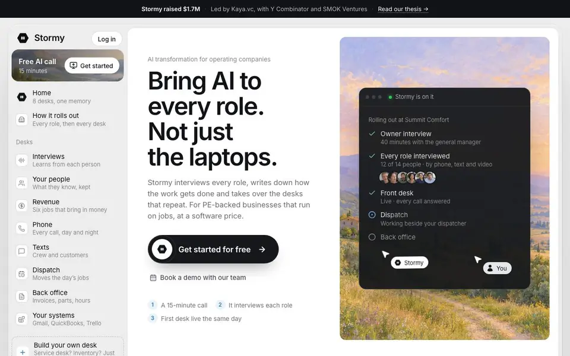Image resolution: width=570 pixels, height=356 pixels.
Task: Click AI transformation for operating companies tagline
Action: [209, 59]
